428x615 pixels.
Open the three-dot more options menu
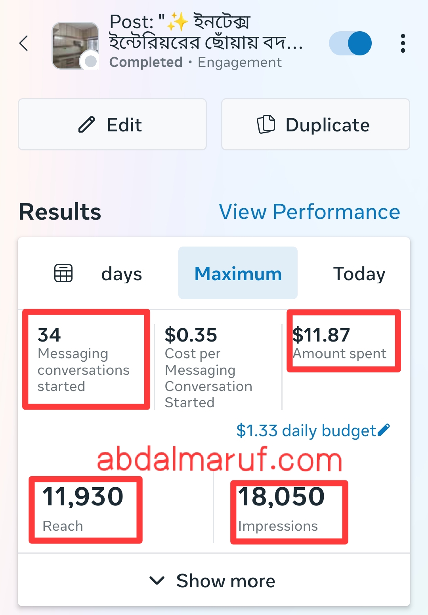[403, 43]
